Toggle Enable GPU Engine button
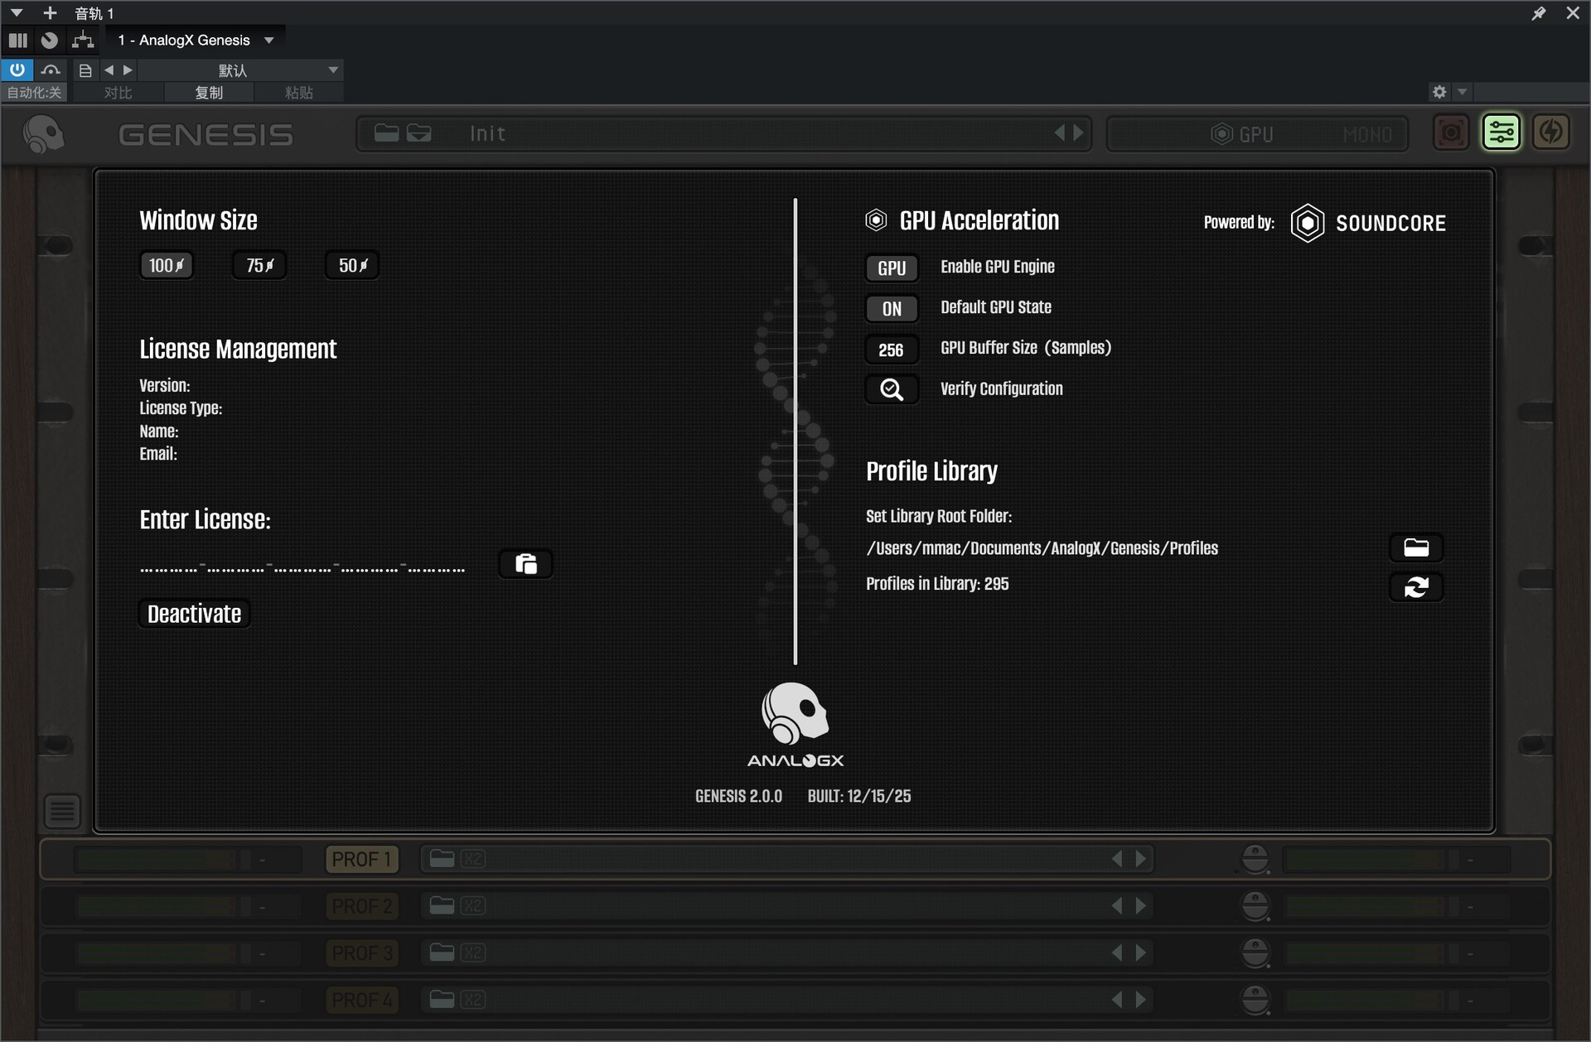Screen dimensions: 1591x1042 click(x=892, y=268)
